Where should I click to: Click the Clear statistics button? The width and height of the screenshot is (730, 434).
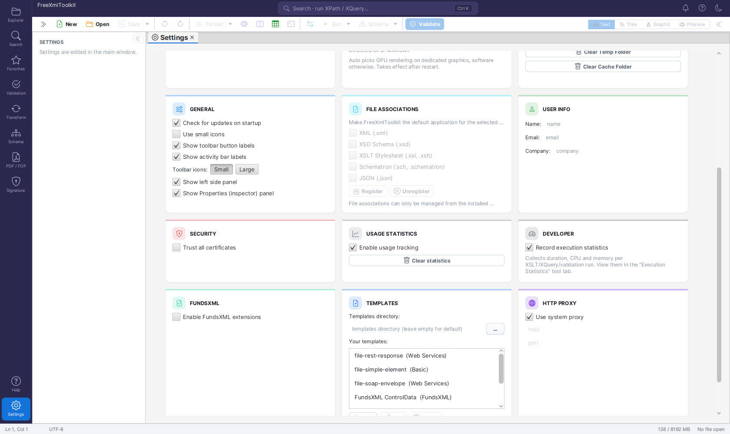click(427, 260)
